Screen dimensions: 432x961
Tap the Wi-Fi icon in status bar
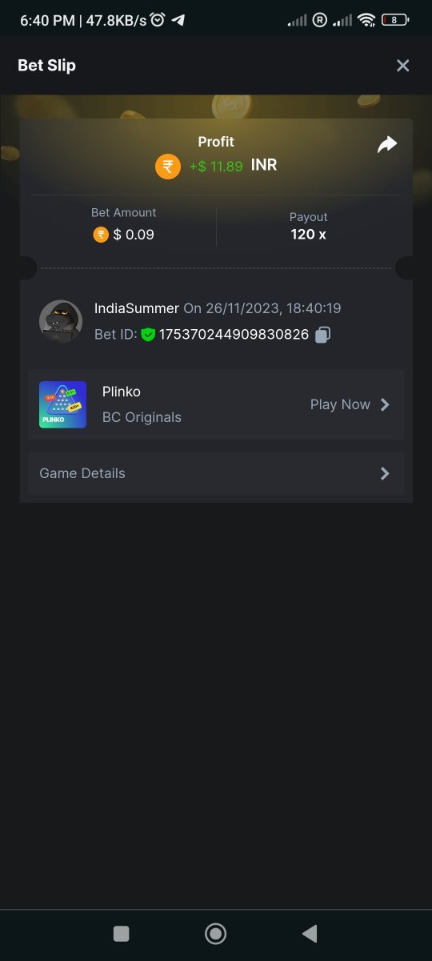coord(366,20)
